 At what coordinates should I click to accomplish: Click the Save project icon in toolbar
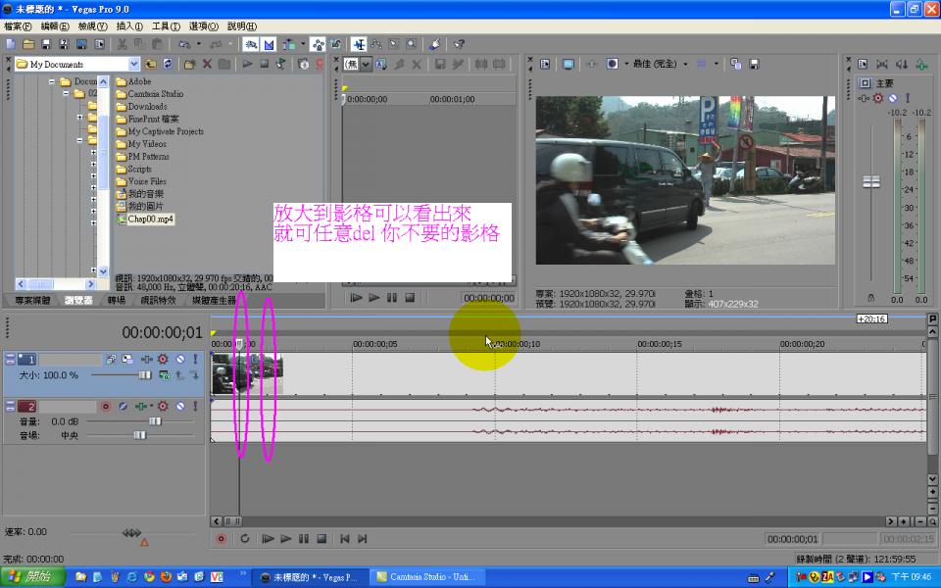[47, 44]
